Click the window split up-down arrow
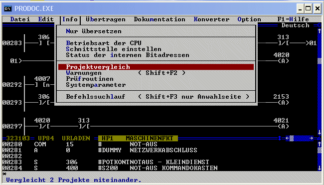Image resolution: width=324 pixels, height=185 pixels. pos(280,138)
